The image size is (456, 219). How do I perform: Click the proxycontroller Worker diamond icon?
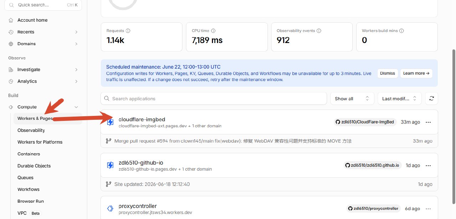[110, 209]
